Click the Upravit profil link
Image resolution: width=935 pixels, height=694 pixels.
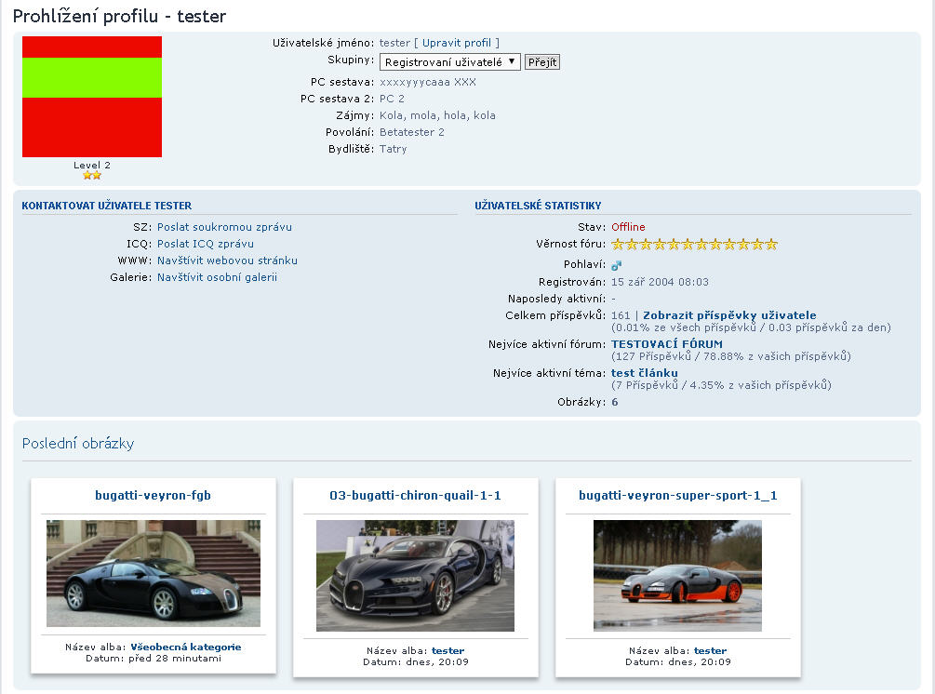[x=460, y=43]
